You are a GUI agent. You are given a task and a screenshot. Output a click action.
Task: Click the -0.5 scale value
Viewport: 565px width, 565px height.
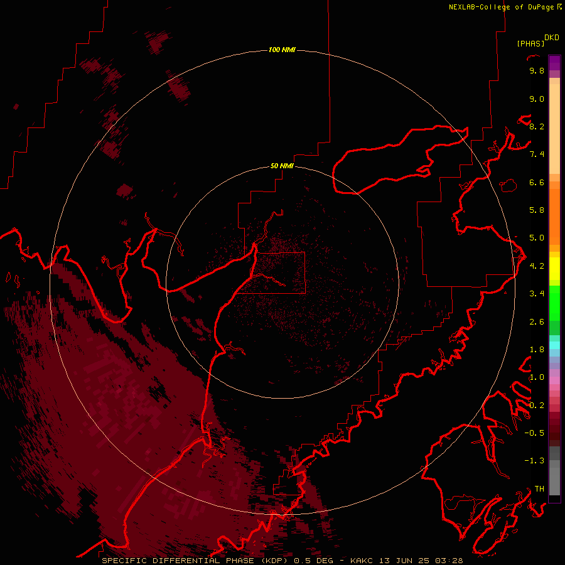tap(534, 433)
